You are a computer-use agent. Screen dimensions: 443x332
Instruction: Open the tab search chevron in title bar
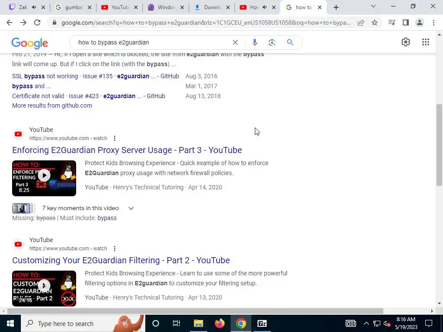tap(373, 6)
